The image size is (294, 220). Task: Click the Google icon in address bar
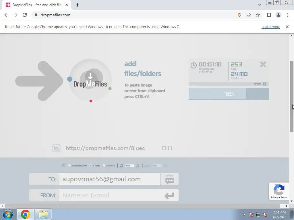click(x=239, y=15)
